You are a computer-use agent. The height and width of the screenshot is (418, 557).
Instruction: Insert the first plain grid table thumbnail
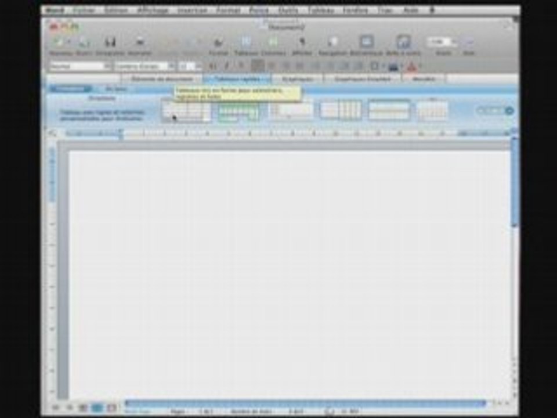coord(186,110)
